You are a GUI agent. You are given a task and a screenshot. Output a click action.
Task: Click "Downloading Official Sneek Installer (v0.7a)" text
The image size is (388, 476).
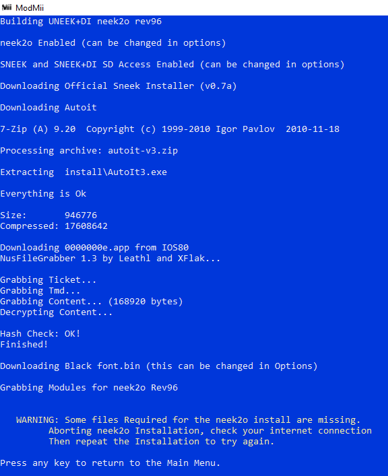[x=118, y=86]
